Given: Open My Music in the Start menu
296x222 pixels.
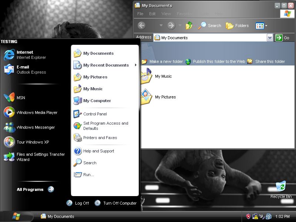Looking at the screenshot, I should 88,89.
